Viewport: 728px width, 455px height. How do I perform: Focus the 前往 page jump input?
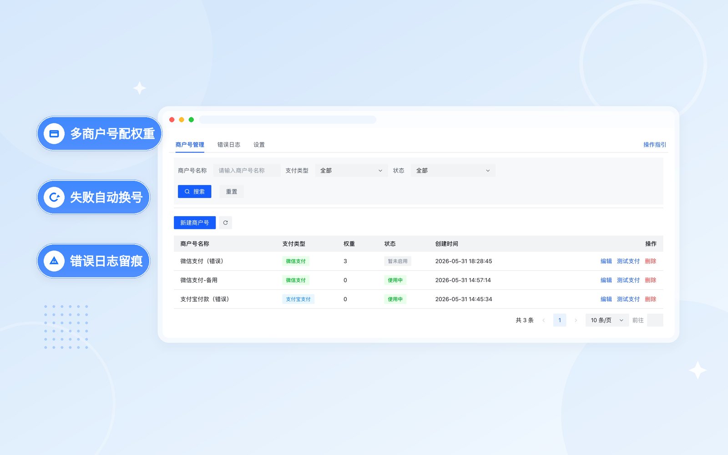click(655, 320)
